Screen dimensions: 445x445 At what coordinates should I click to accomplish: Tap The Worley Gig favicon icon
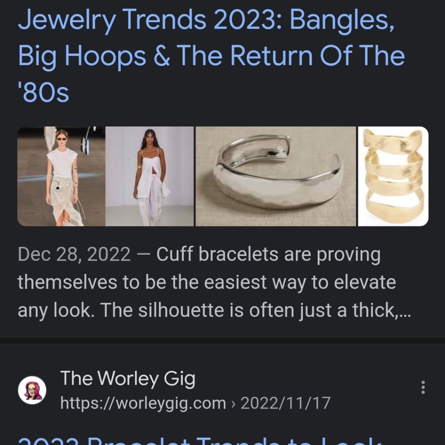point(32,390)
